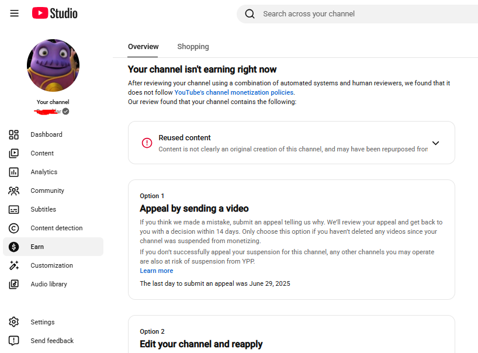The height and width of the screenshot is (353, 478).
Task: Open Settings from the sidebar
Action: click(x=53, y=322)
